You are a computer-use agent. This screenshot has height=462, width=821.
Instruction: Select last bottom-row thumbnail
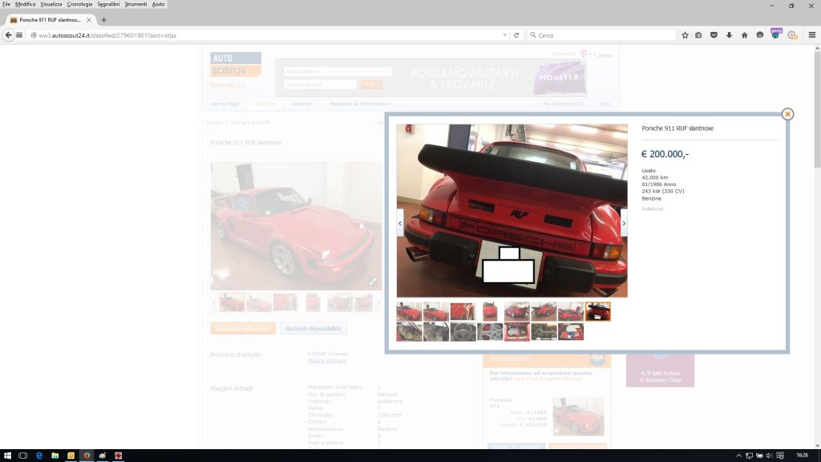[571, 331]
